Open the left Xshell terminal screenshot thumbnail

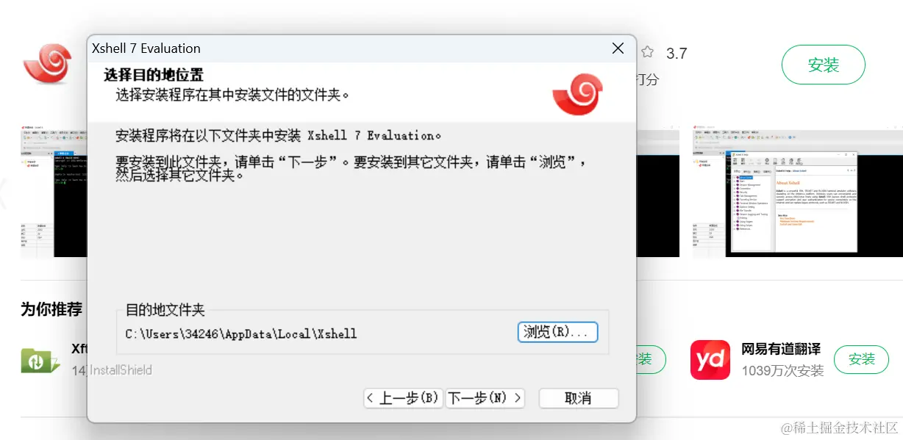coord(54,191)
